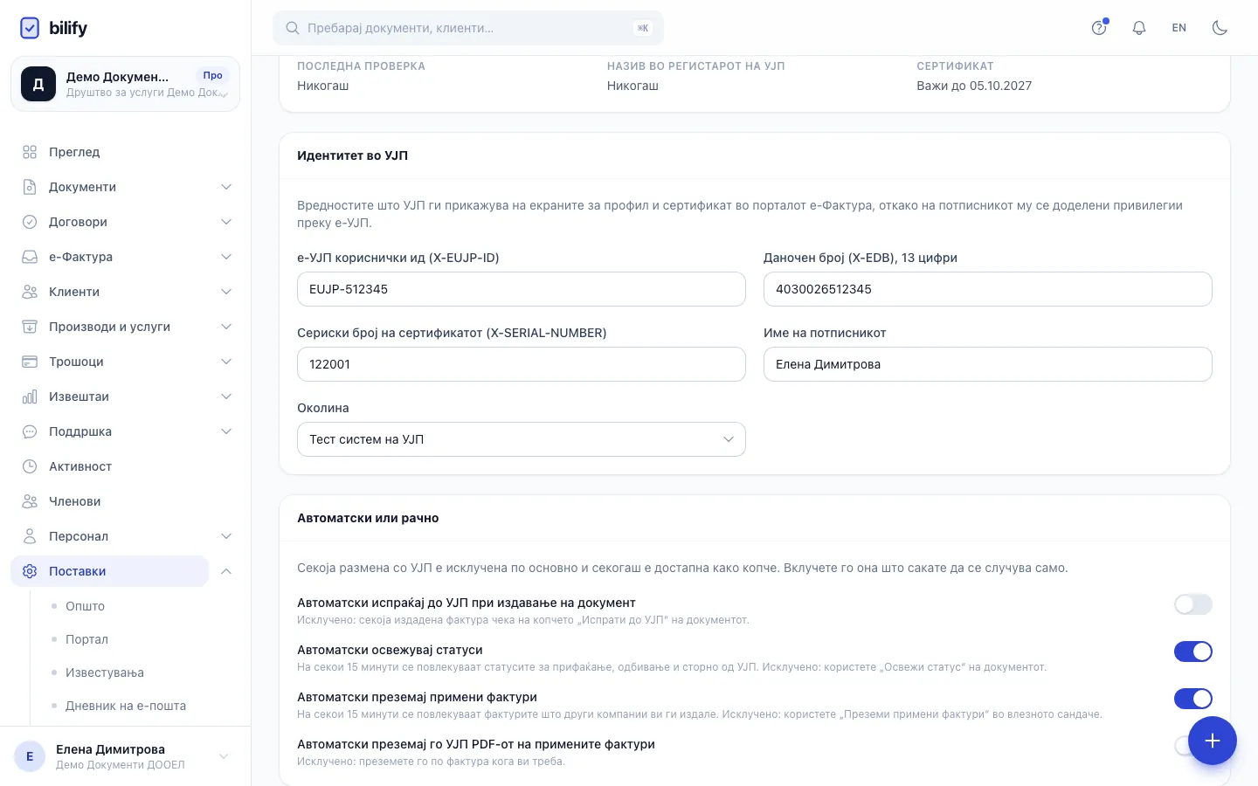Click the е-Фактура inbox icon
This screenshot has width=1258, height=786.
(30, 257)
